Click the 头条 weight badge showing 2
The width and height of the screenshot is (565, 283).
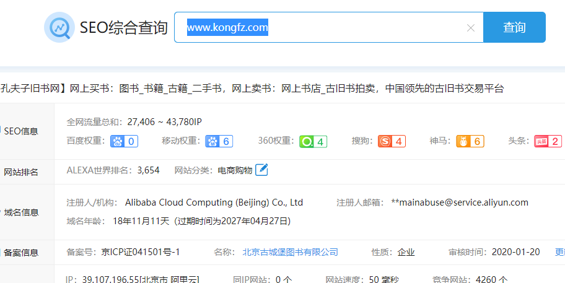[x=548, y=141]
